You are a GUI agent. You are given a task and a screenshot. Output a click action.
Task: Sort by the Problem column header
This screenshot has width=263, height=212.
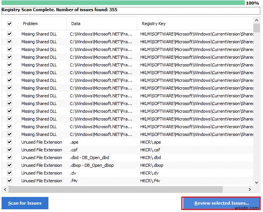[42, 24]
